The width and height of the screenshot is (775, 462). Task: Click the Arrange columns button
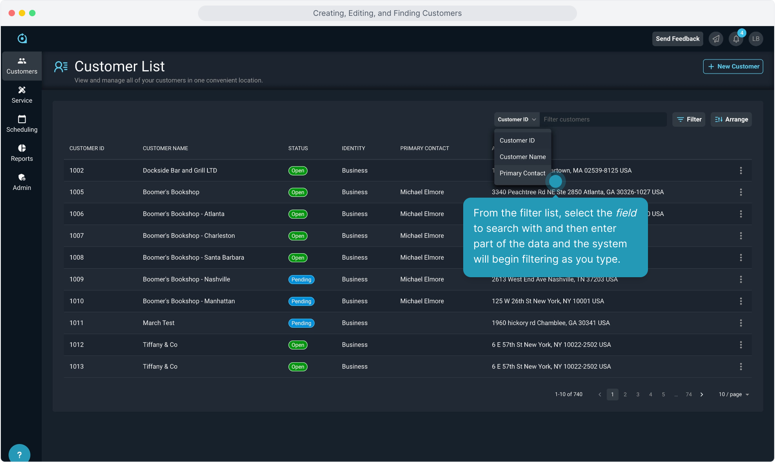pyautogui.click(x=731, y=119)
